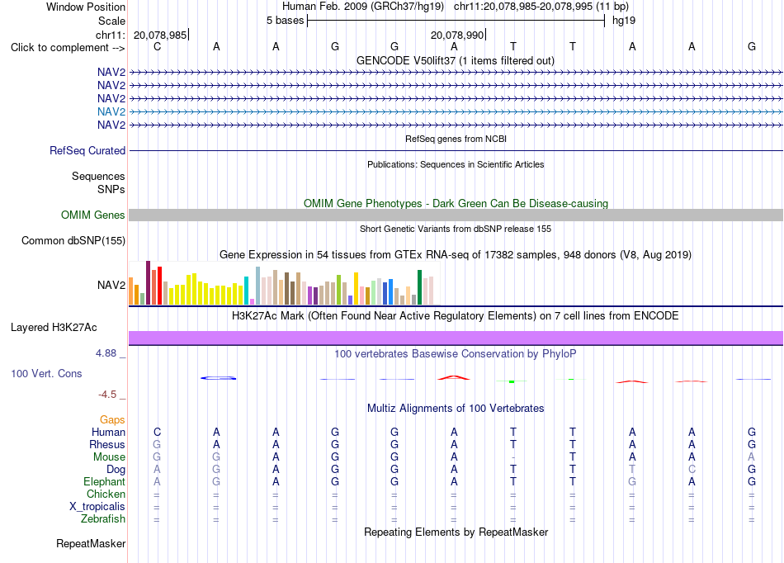This screenshot has width=784, height=563.
Task: Click the 'Click to complement -->' label
Action: pos(68,48)
